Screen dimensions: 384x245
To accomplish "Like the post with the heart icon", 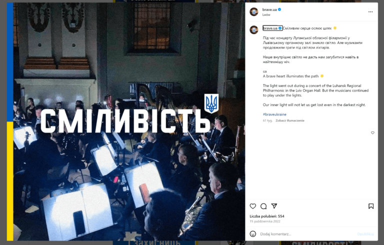I will pos(252,206).
